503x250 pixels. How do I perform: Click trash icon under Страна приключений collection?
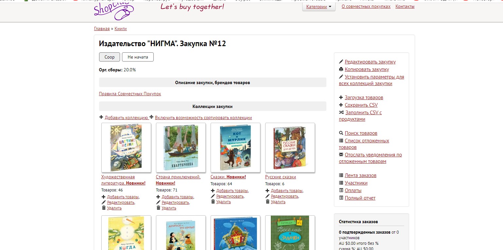pyautogui.click(x=158, y=207)
